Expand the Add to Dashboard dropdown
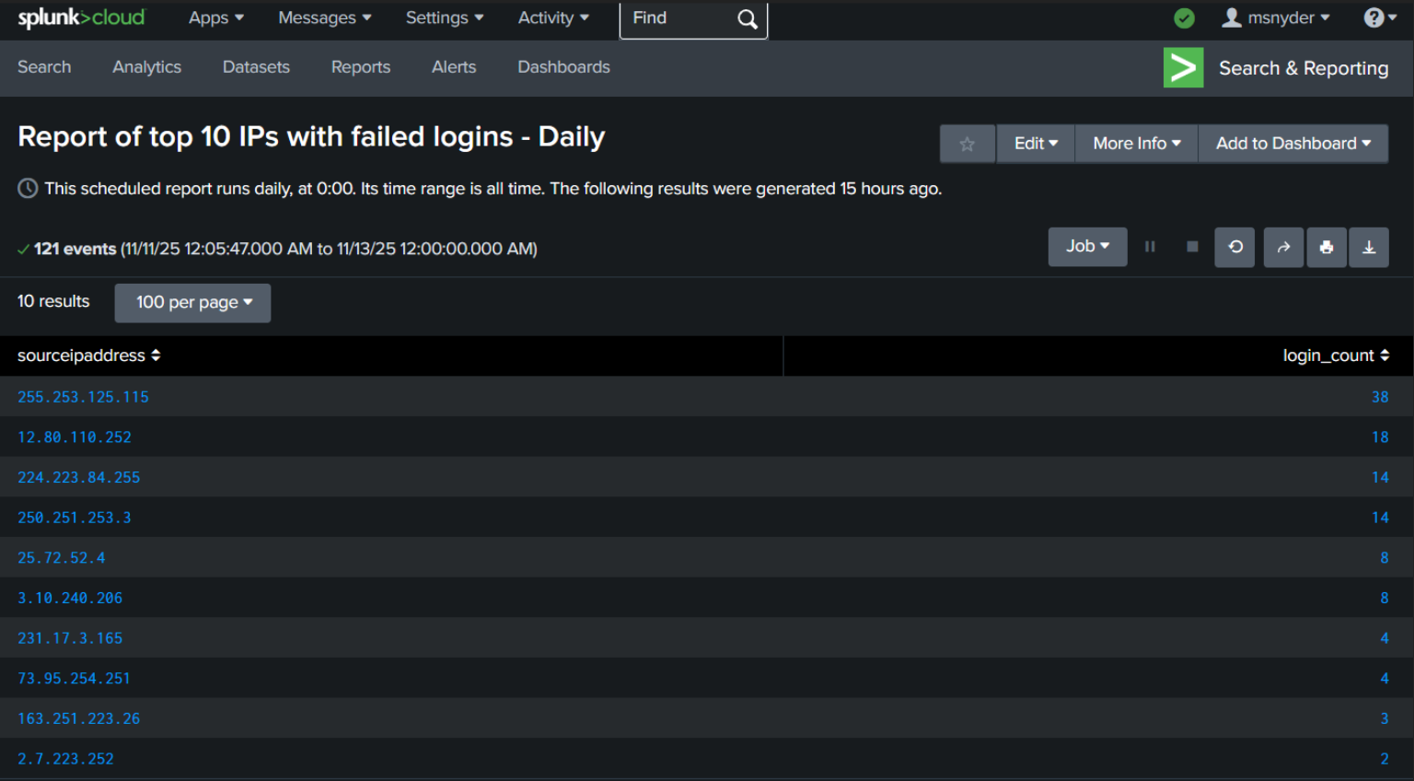This screenshot has height=781, width=1414. pyautogui.click(x=1292, y=144)
